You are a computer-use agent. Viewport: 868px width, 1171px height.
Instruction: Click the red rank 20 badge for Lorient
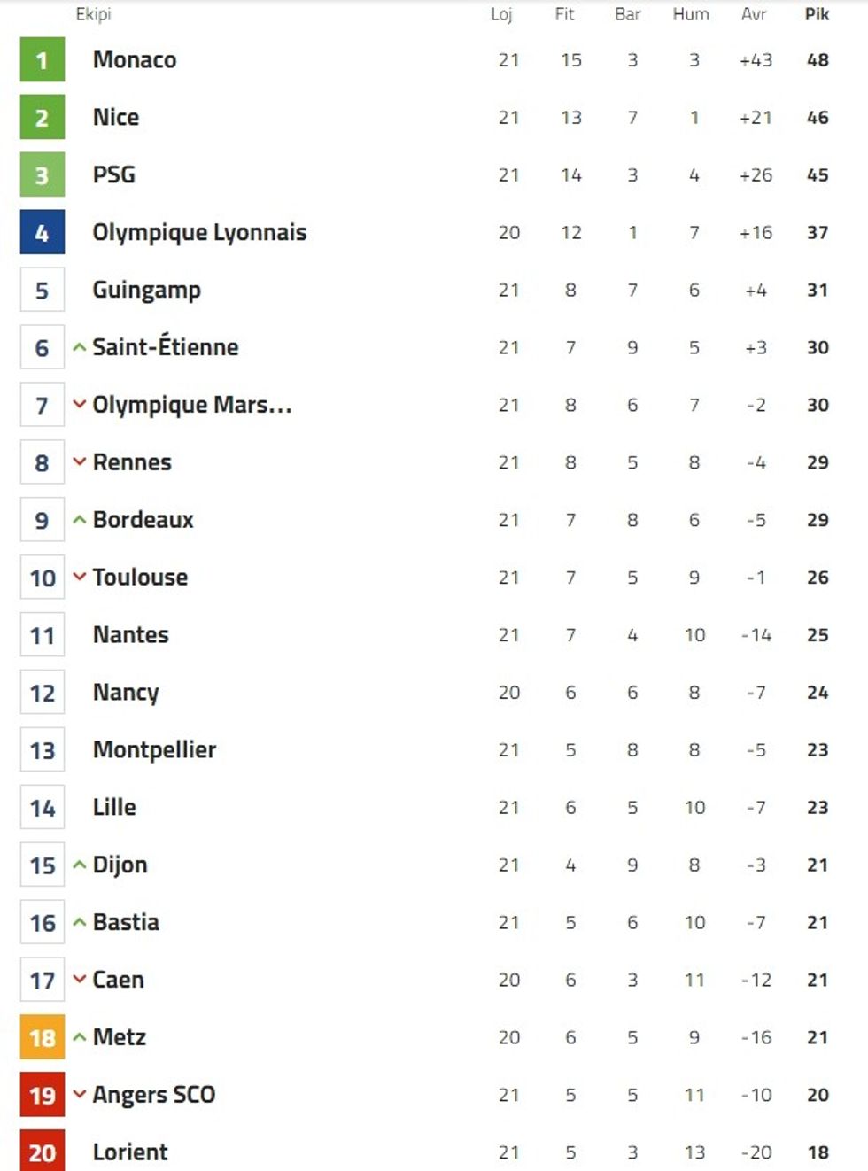(43, 1152)
